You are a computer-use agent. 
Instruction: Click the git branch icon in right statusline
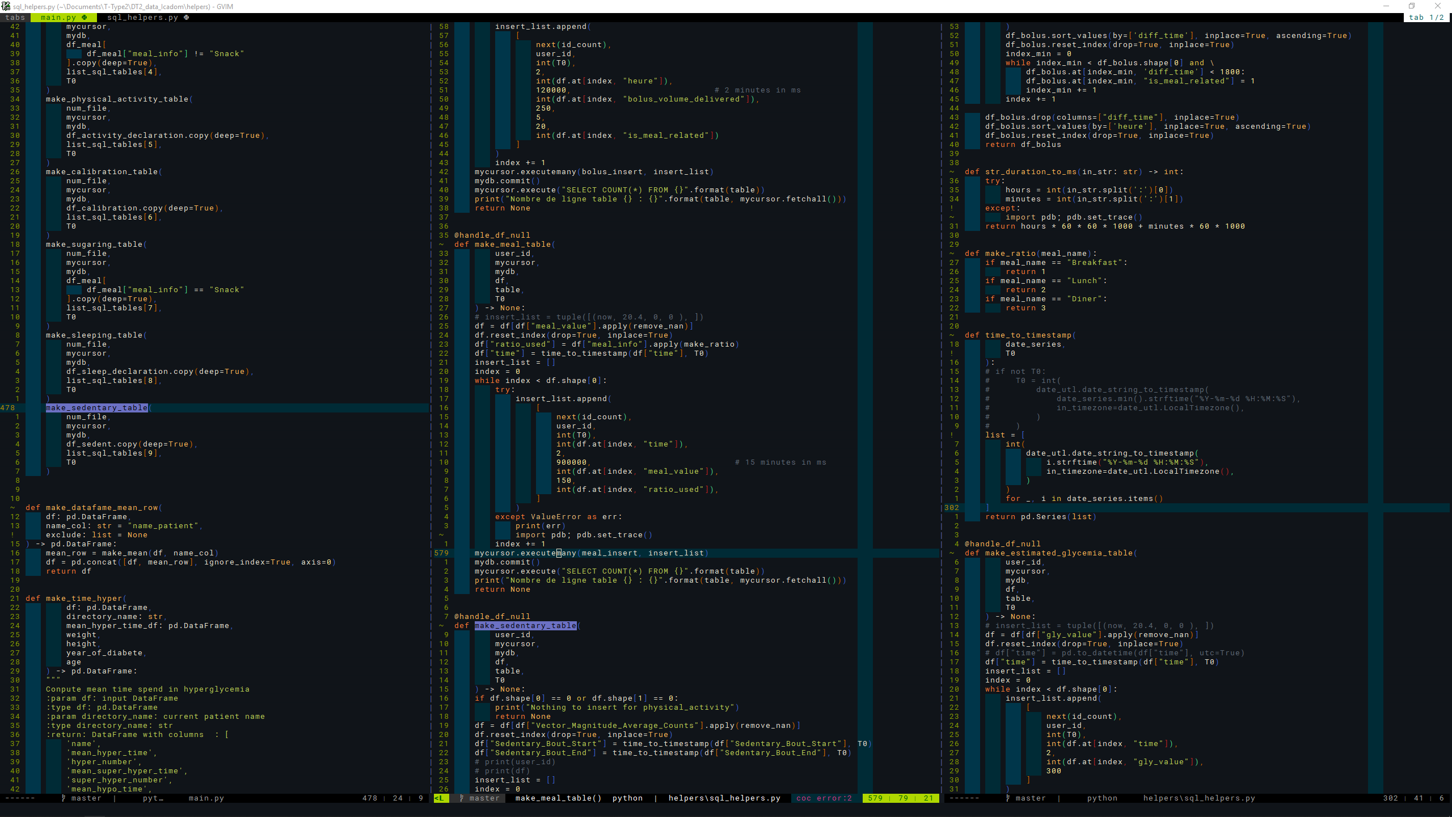click(1008, 798)
